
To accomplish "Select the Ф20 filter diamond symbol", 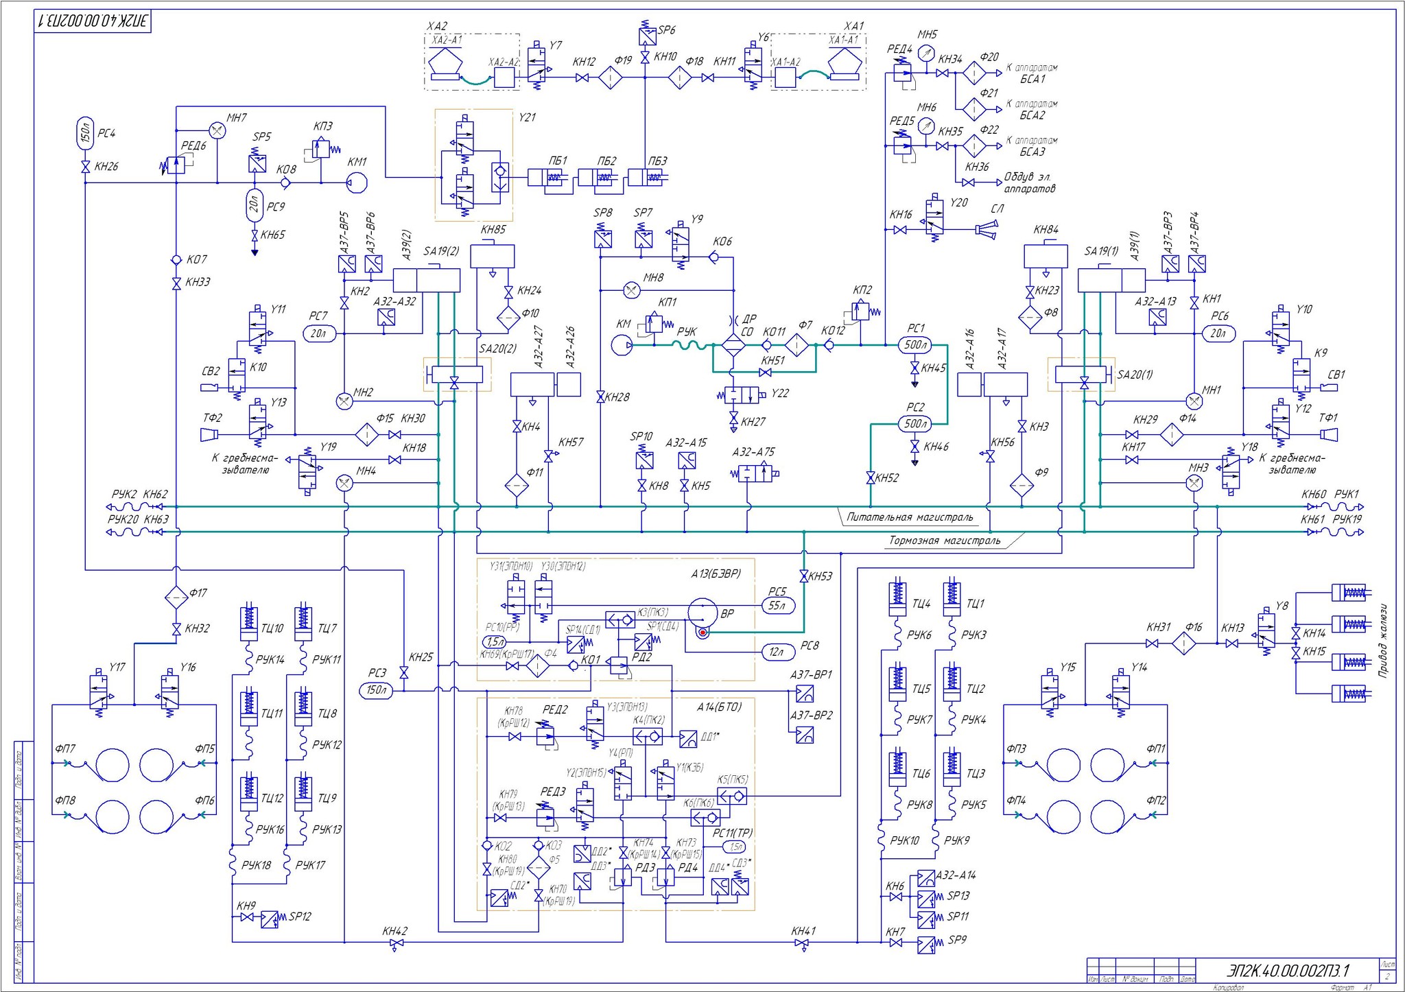I will coord(973,73).
